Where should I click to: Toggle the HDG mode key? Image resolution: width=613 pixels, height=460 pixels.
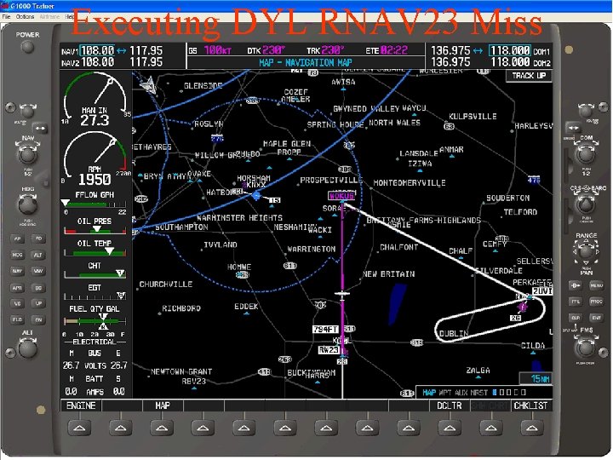(17, 255)
